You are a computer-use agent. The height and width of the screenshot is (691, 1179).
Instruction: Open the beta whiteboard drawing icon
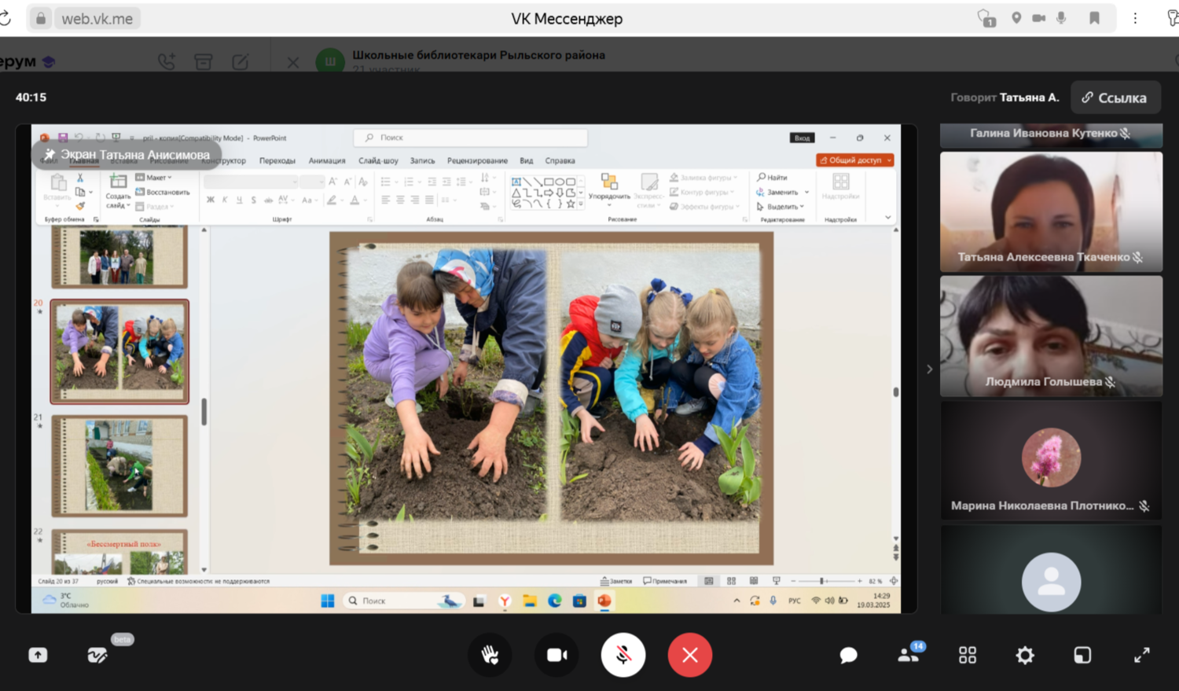pyautogui.click(x=97, y=655)
